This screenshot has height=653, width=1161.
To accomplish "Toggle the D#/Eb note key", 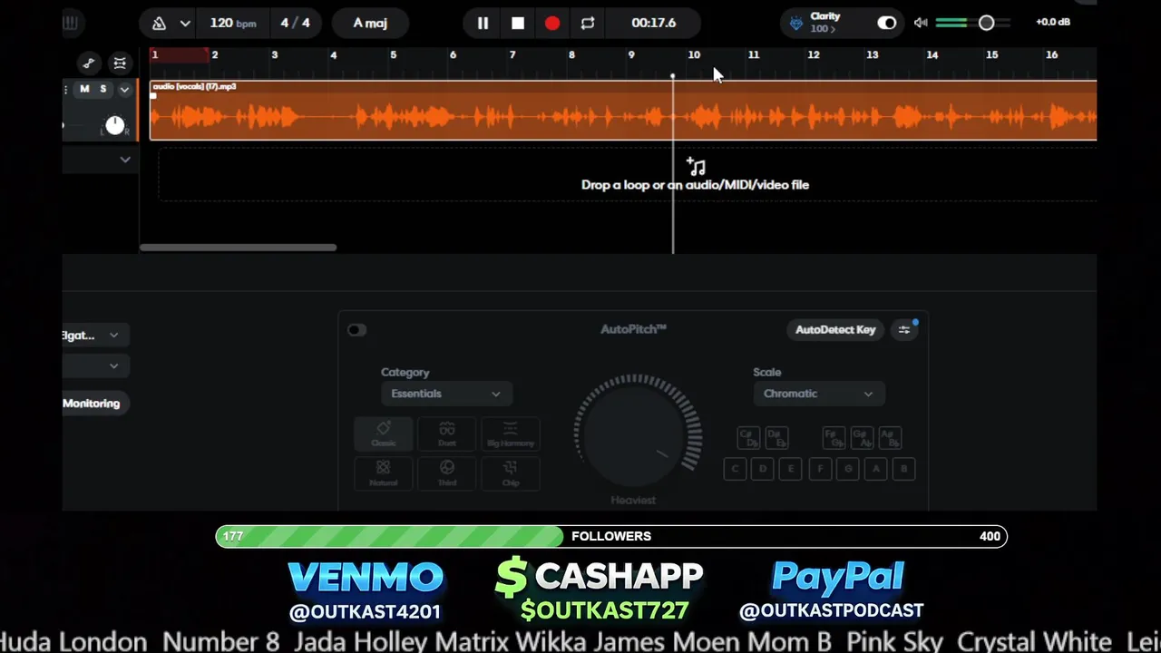I will [x=776, y=438].
